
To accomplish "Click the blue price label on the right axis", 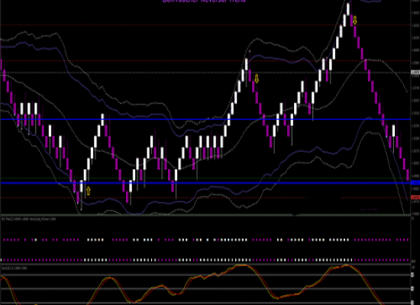I will tap(415, 183).
